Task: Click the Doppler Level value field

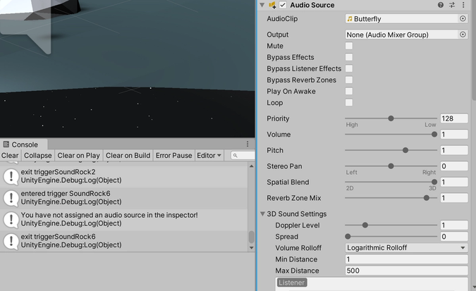Action: pyautogui.click(x=454, y=225)
